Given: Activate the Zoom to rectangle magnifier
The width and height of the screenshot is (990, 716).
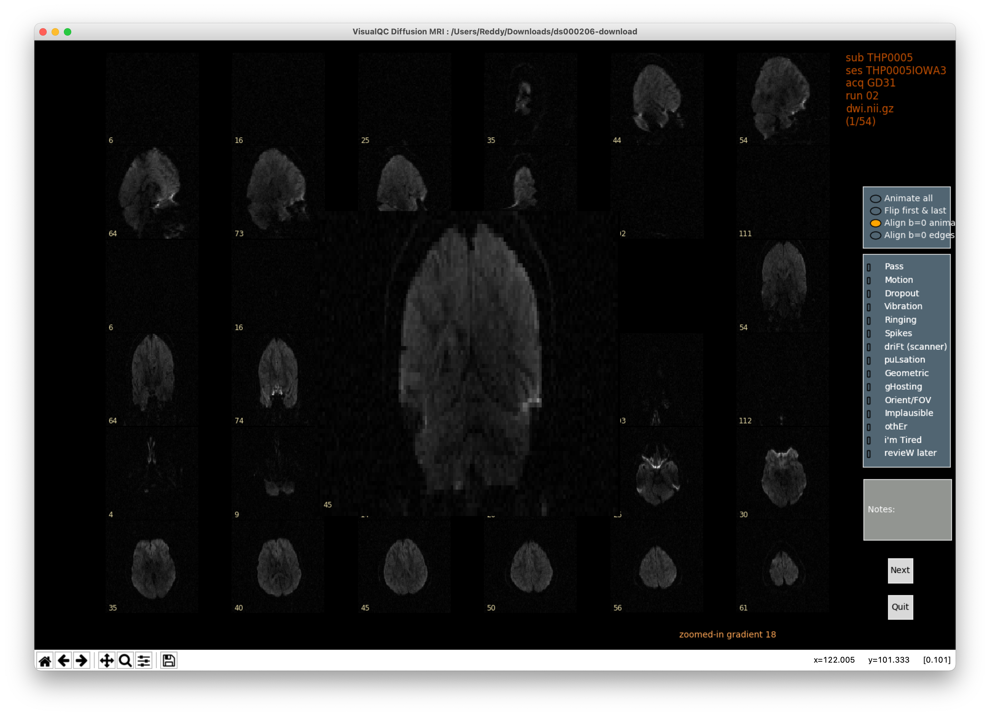Looking at the screenshot, I should coord(125,660).
